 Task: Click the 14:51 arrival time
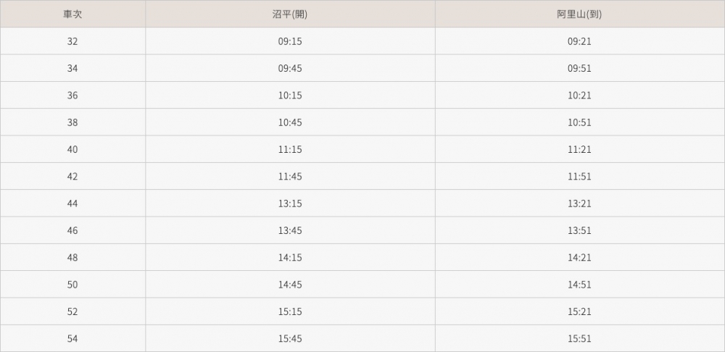click(579, 285)
